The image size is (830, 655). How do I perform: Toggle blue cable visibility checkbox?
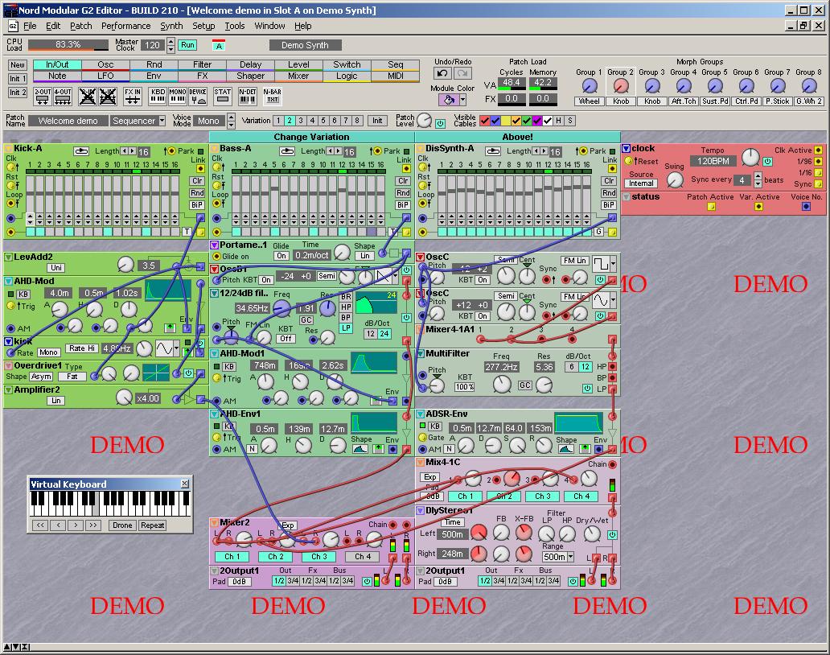(x=495, y=121)
